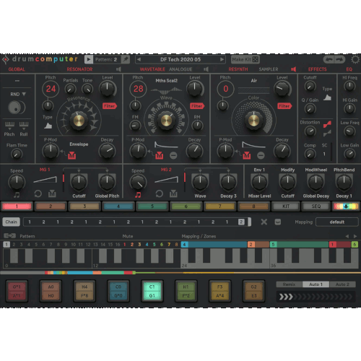
Task: Clear the chain with the X icon
Action: tap(264, 222)
